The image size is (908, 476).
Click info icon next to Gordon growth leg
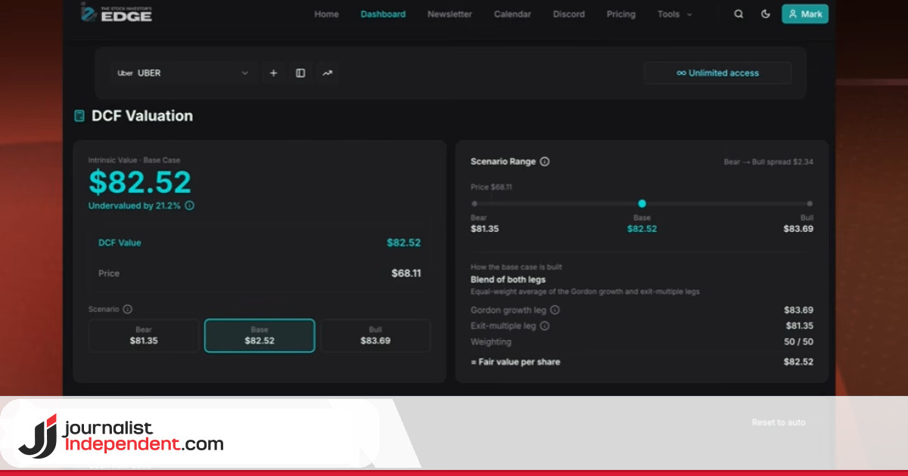[x=555, y=310]
